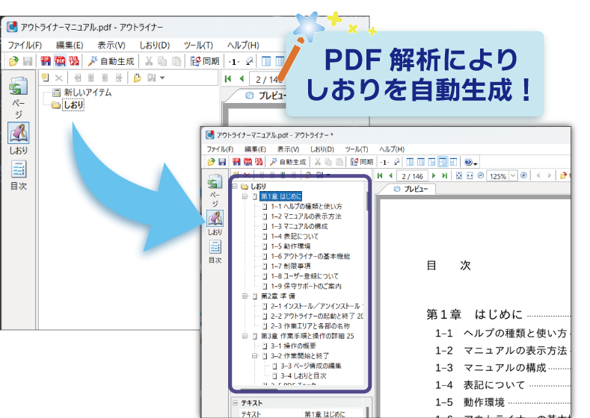Click third red PDF icon in back window
The image size is (590, 418).
[74, 61]
